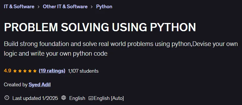The image size is (242, 105).
Task: Open the Python topic breadcrumb
Action: 104,7
